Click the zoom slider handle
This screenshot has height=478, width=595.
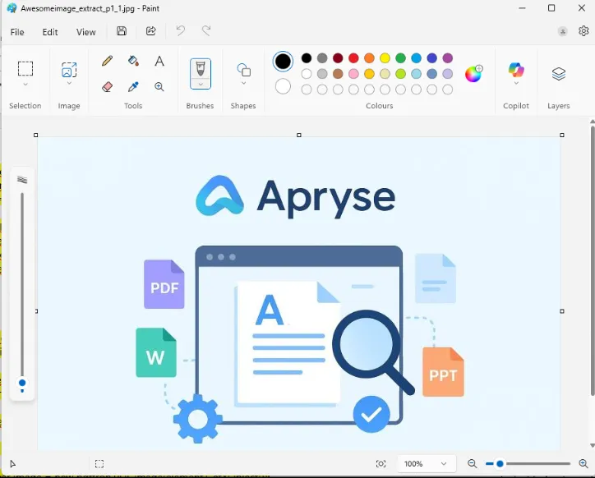coord(500,463)
